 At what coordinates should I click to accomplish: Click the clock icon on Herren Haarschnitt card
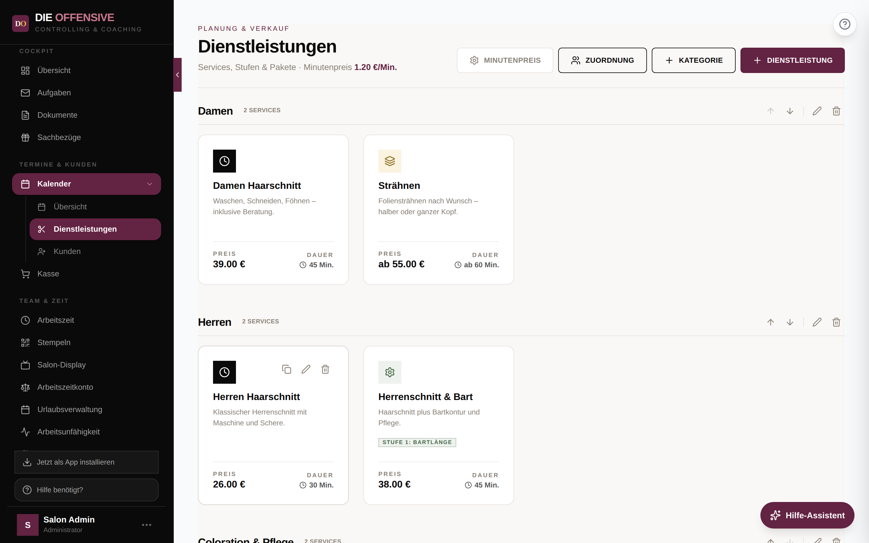coord(224,372)
